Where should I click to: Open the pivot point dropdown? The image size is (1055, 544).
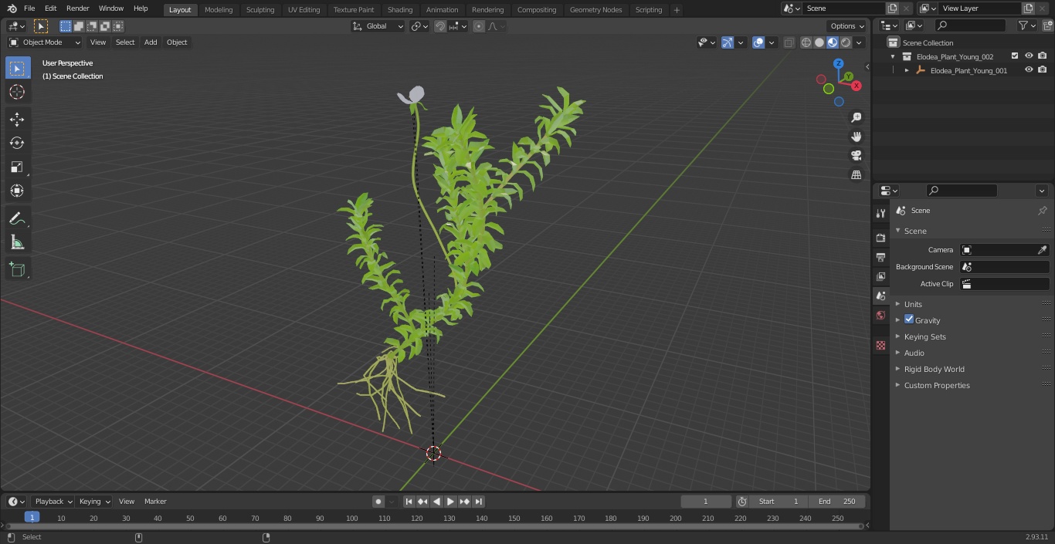coord(419,26)
